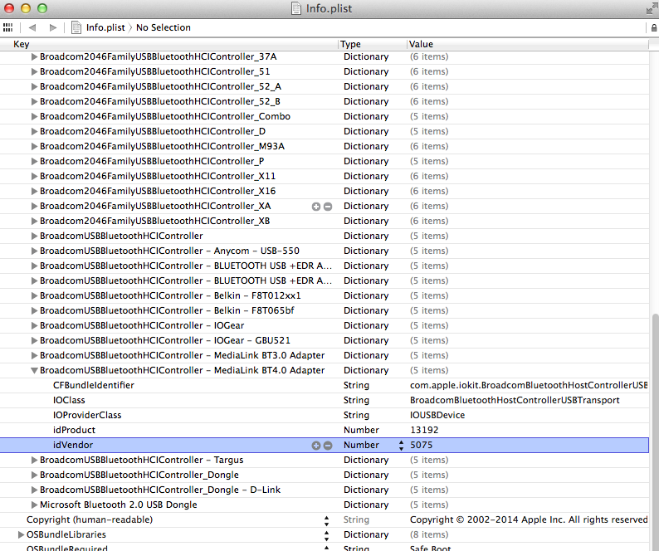Viewport: 659px width, 551px height.
Task: Select the Copyright Apple Inc. value
Action: (529, 520)
